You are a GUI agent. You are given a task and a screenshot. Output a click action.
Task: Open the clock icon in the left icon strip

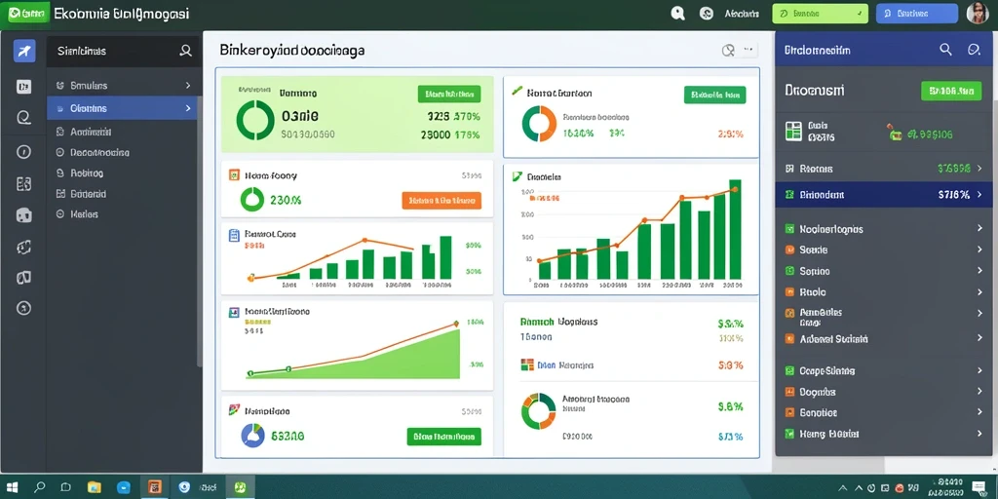click(23, 151)
